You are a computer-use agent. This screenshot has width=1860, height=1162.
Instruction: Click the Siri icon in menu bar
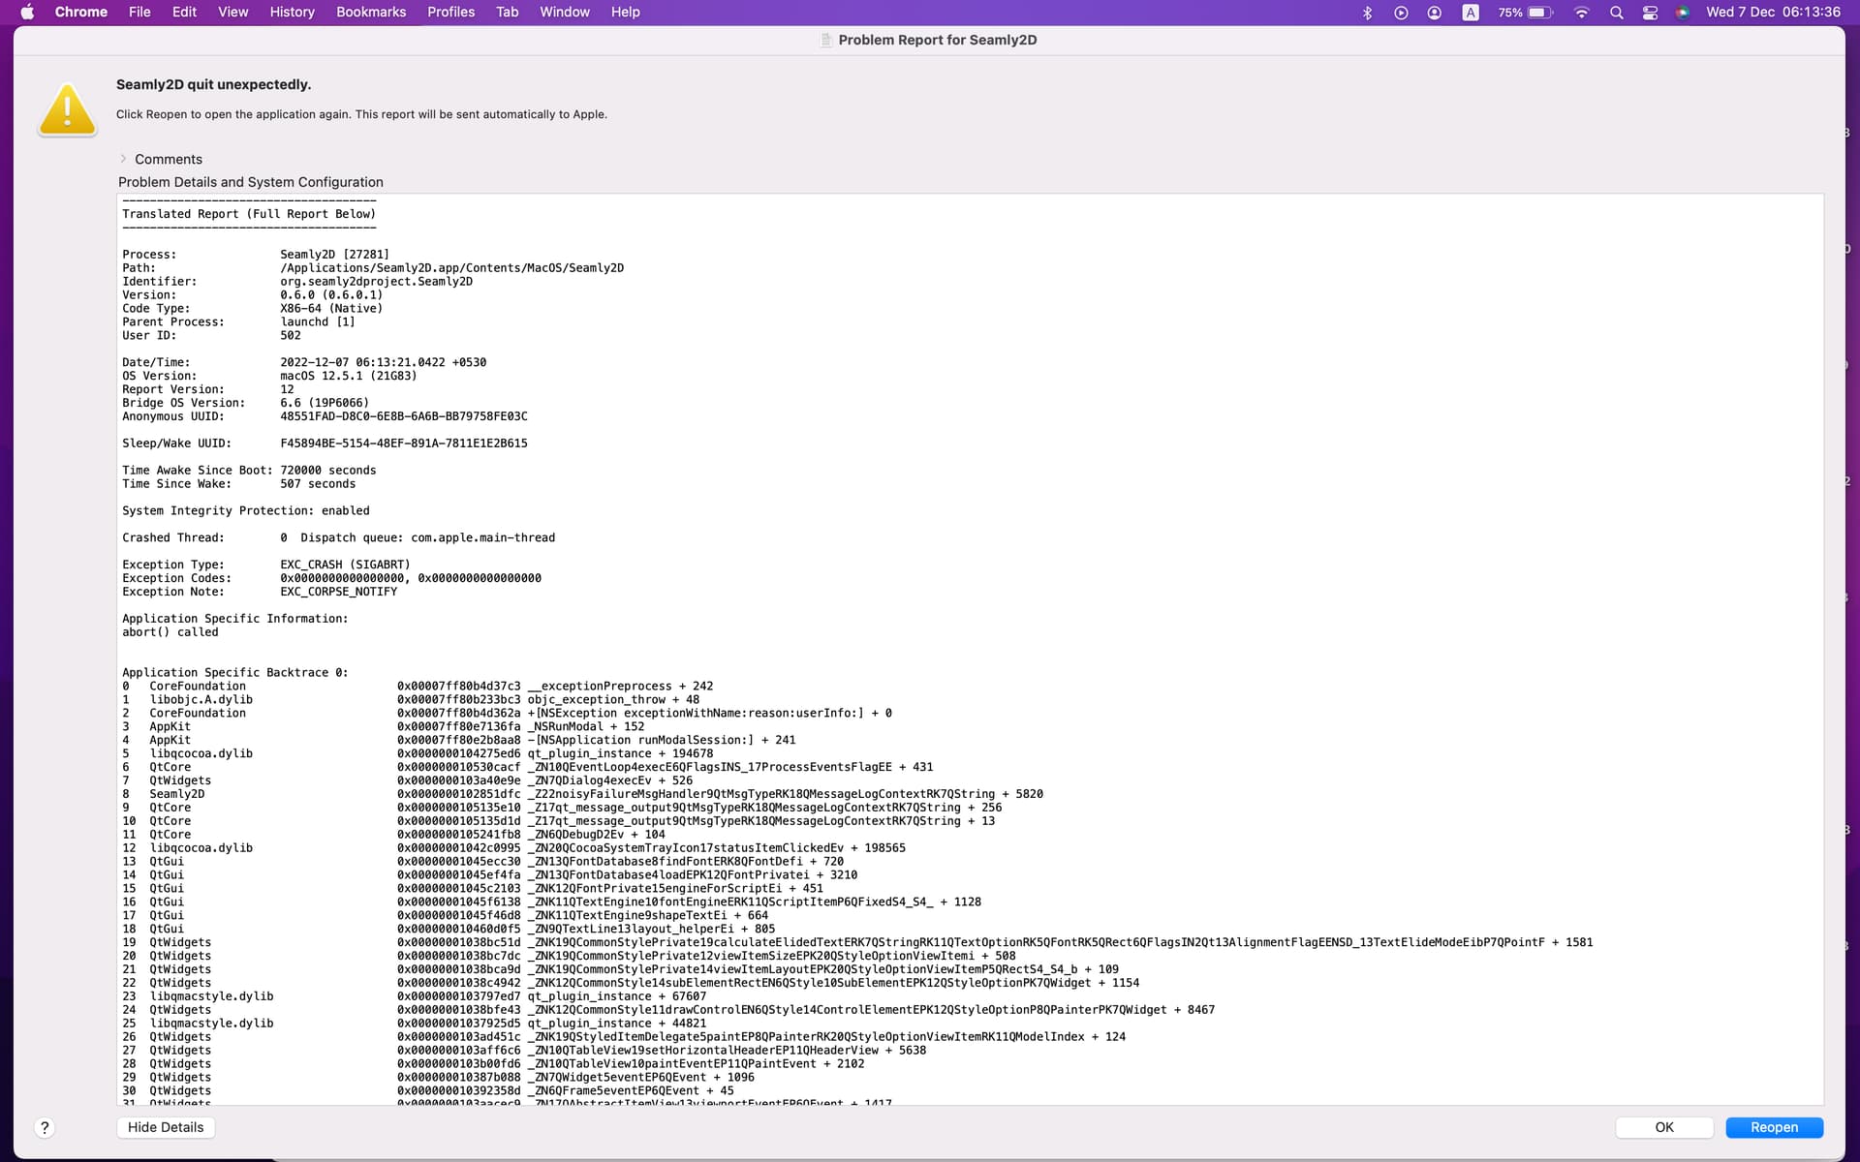tap(1683, 13)
